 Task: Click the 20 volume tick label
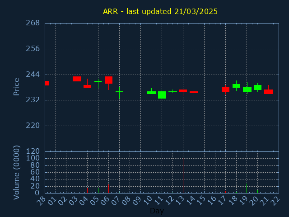(35, 186)
